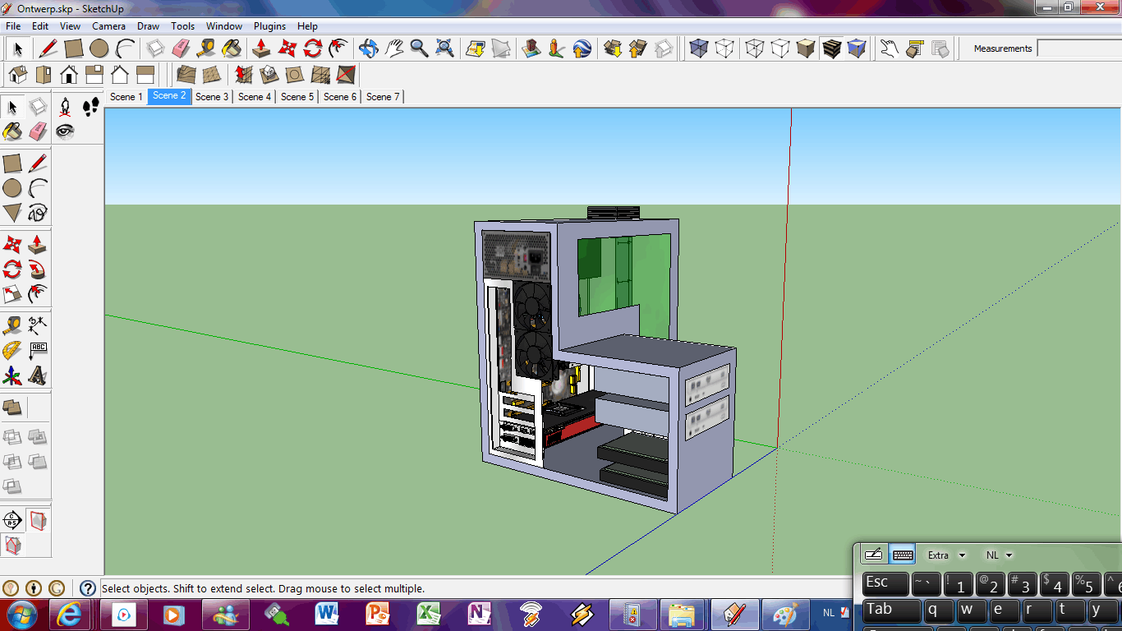Switch input panel to keyboard mode

(x=903, y=555)
